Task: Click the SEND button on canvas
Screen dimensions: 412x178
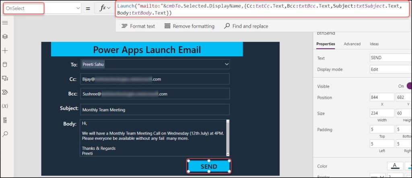Action: (x=209, y=166)
